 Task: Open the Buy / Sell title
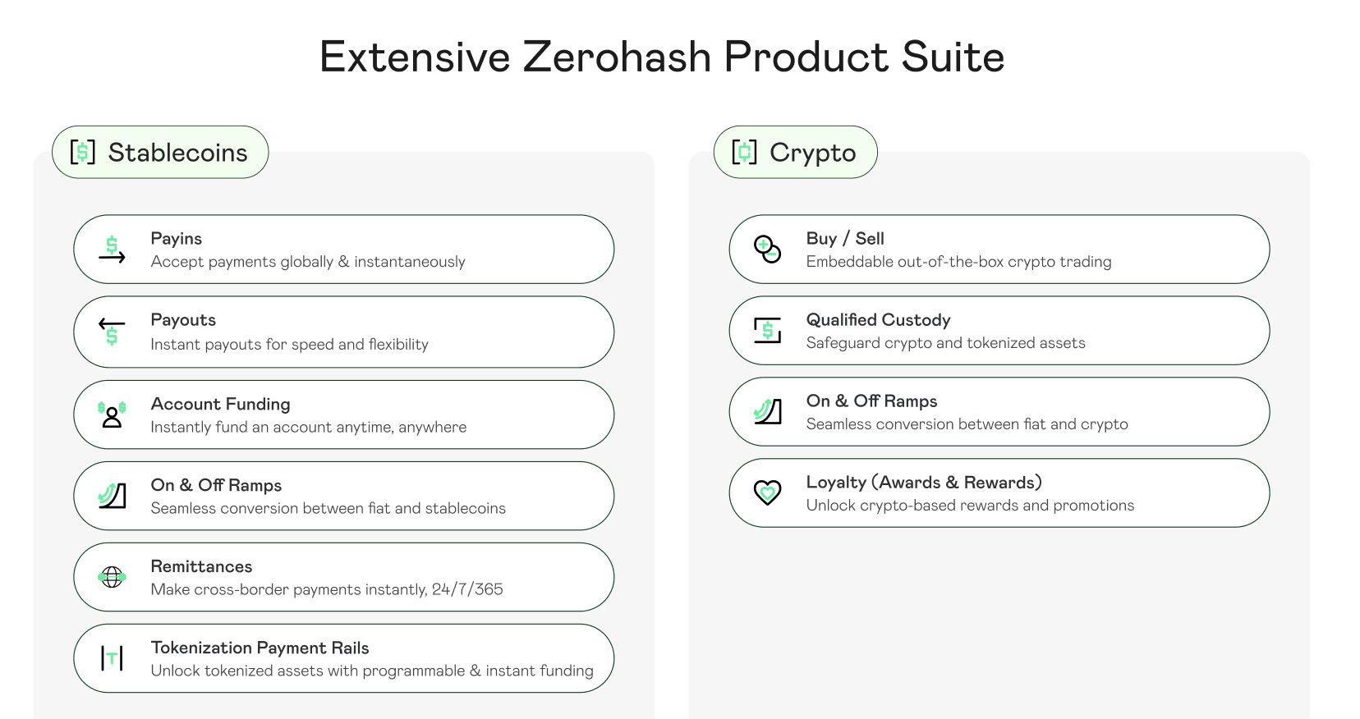(x=845, y=239)
